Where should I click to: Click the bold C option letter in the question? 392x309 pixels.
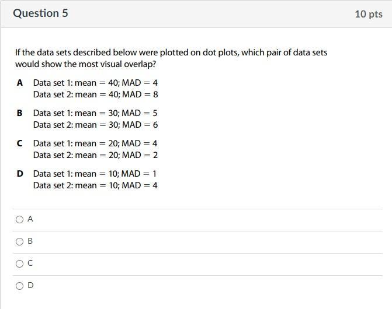[20, 143]
